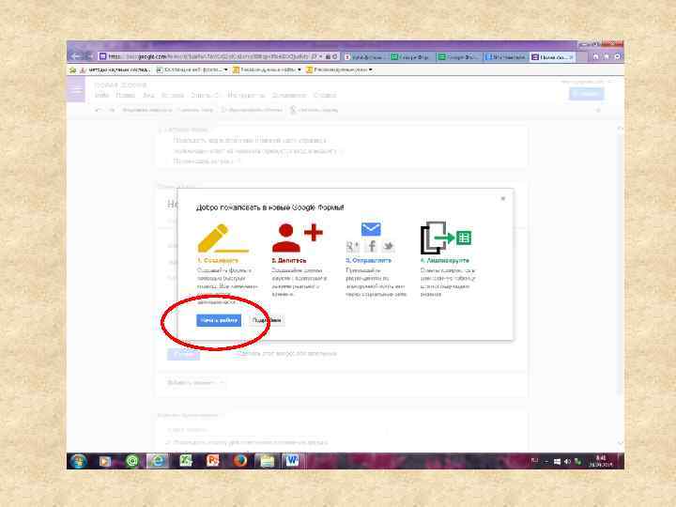Screen dimensions: 676x507
Task: Click the refresh icon in the address bar
Action: [334, 56]
